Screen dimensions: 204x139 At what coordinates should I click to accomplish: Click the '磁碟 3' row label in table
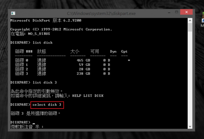coord(22,74)
